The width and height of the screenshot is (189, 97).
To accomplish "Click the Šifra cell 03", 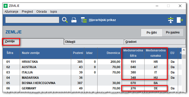I will [x=8, y=72].
